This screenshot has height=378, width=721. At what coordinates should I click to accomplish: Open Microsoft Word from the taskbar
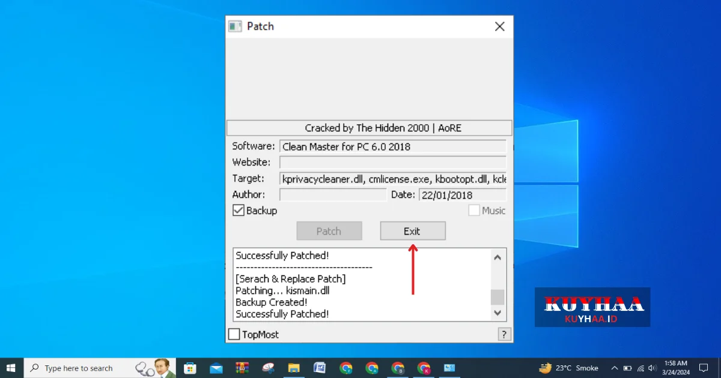coord(320,368)
